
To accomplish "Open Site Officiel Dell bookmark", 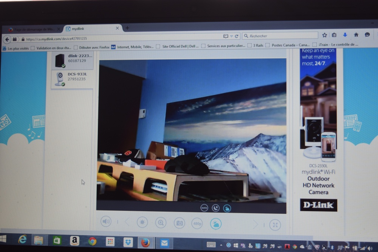I will pos(177,46).
